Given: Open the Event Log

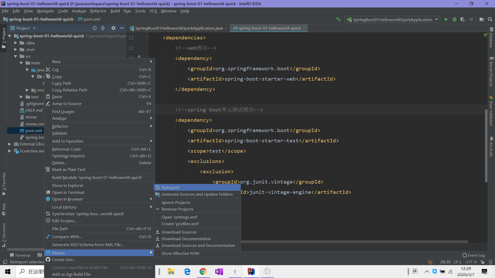Looking at the screenshot, I should [474, 255].
